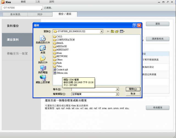Select the Photo folder
176x138 pixels.
point(57,63)
